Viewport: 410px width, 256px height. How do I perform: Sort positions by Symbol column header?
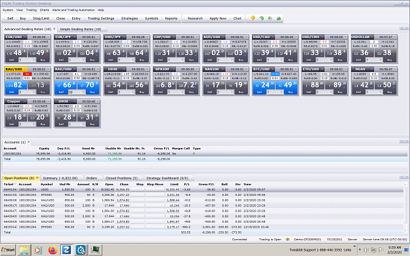tap(47, 184)
